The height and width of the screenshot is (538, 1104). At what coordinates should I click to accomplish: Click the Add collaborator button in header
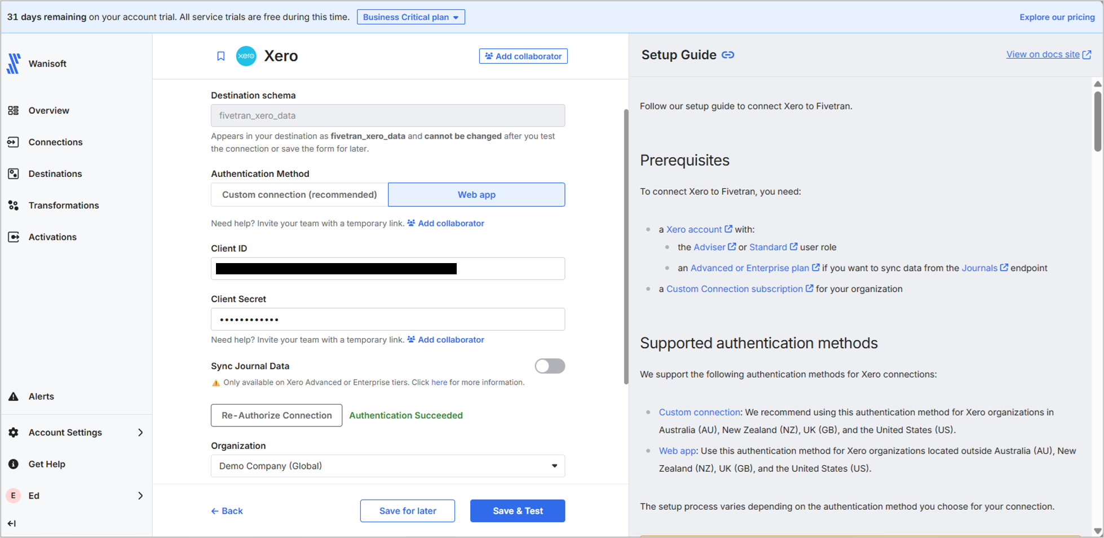[523, 56]
